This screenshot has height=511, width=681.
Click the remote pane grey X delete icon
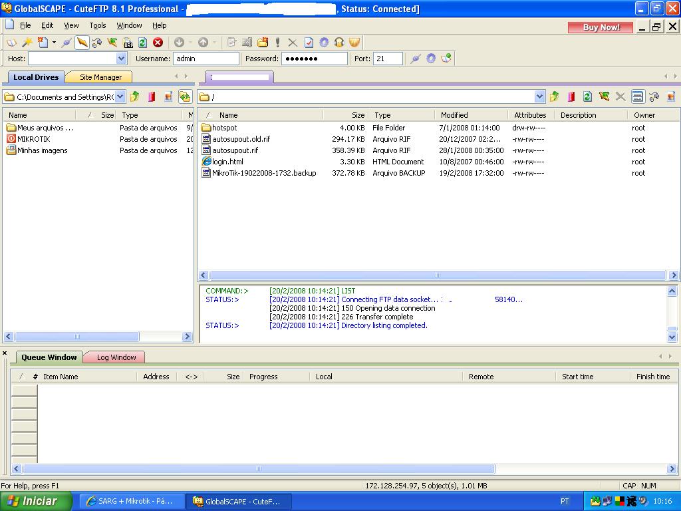click(620, 96)
